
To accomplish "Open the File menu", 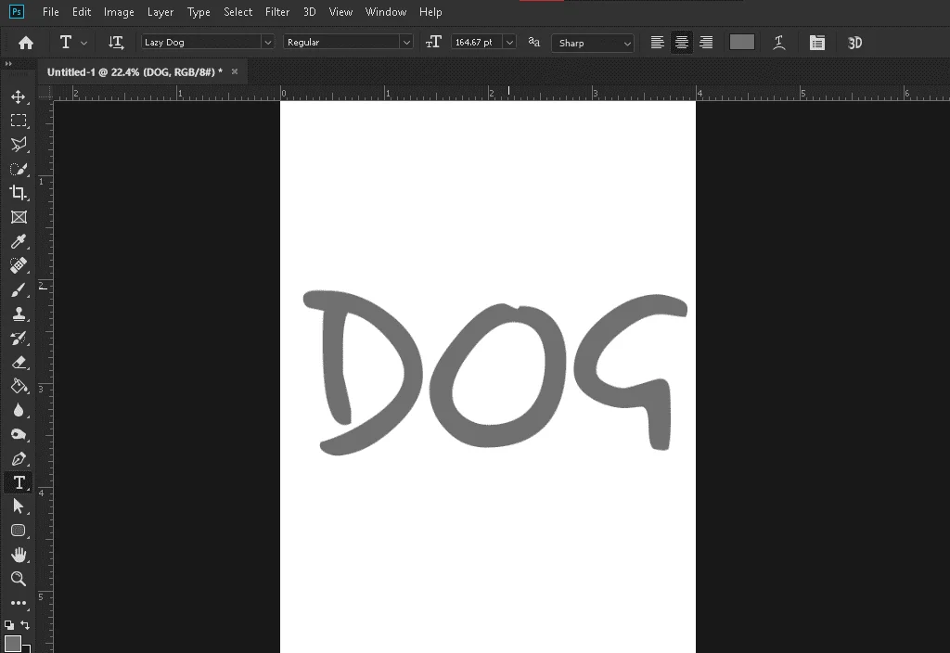I will point(51,12).
